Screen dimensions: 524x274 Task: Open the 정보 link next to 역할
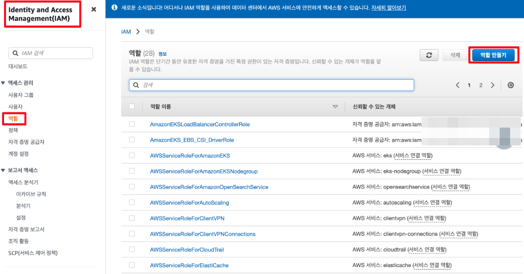(x=162, y=54)
